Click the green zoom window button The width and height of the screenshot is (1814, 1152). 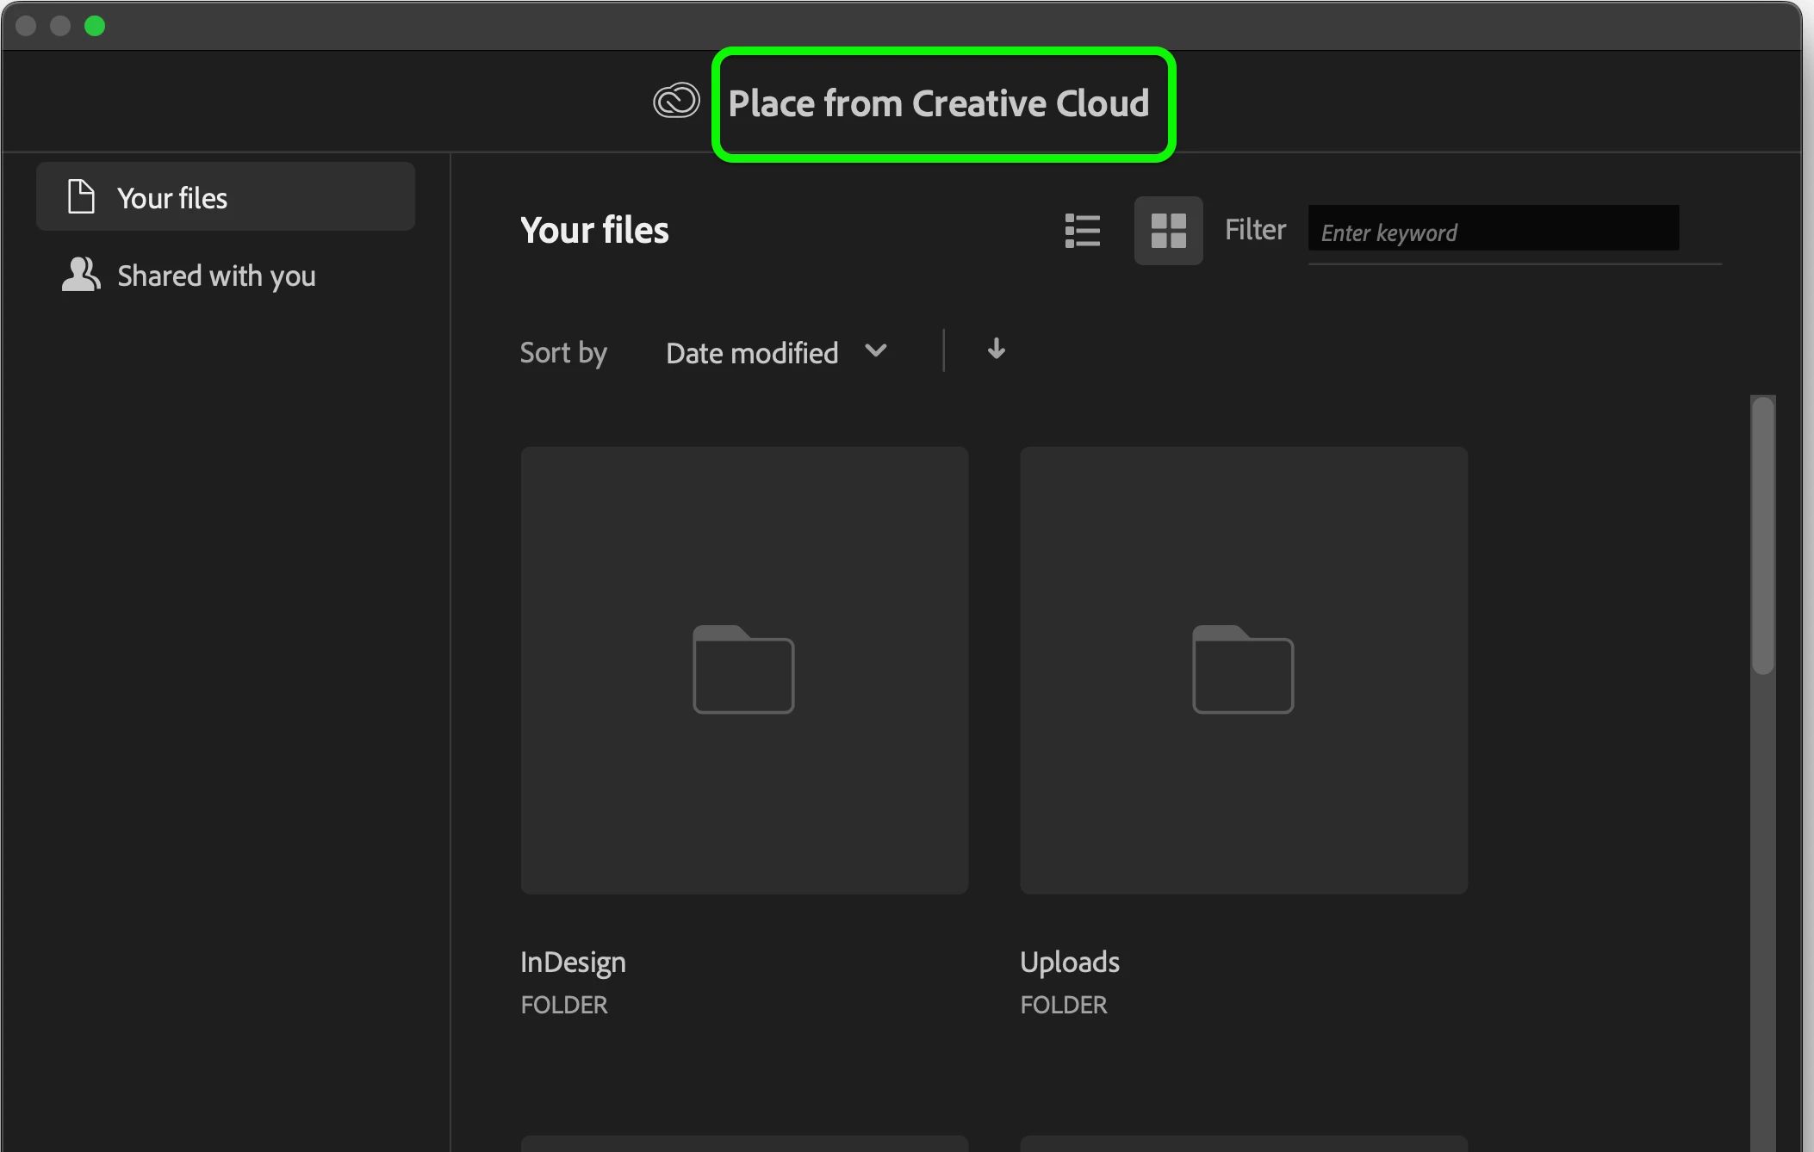click(x=95, y=26)
